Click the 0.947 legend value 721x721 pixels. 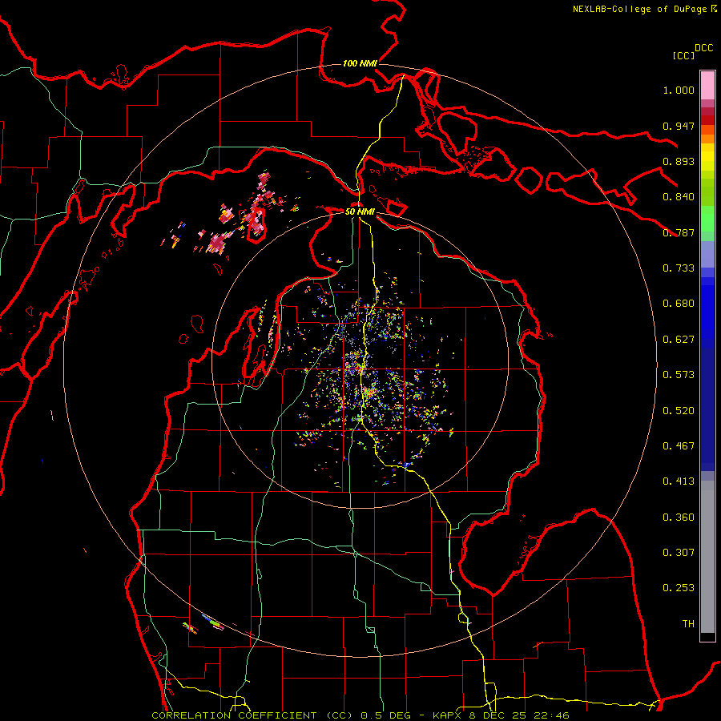click(679, 126)
